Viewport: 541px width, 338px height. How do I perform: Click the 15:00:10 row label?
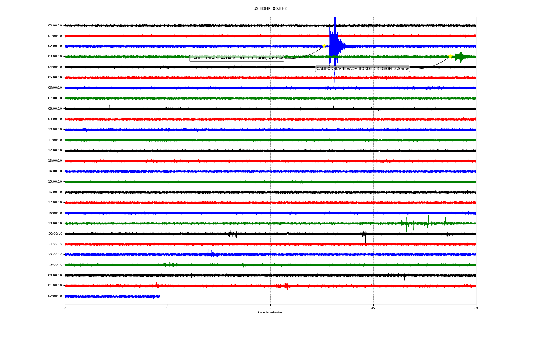(55, 181)
